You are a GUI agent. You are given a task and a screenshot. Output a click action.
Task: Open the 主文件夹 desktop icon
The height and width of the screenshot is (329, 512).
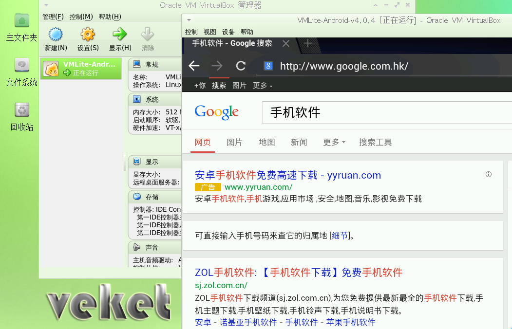(22, 20)
